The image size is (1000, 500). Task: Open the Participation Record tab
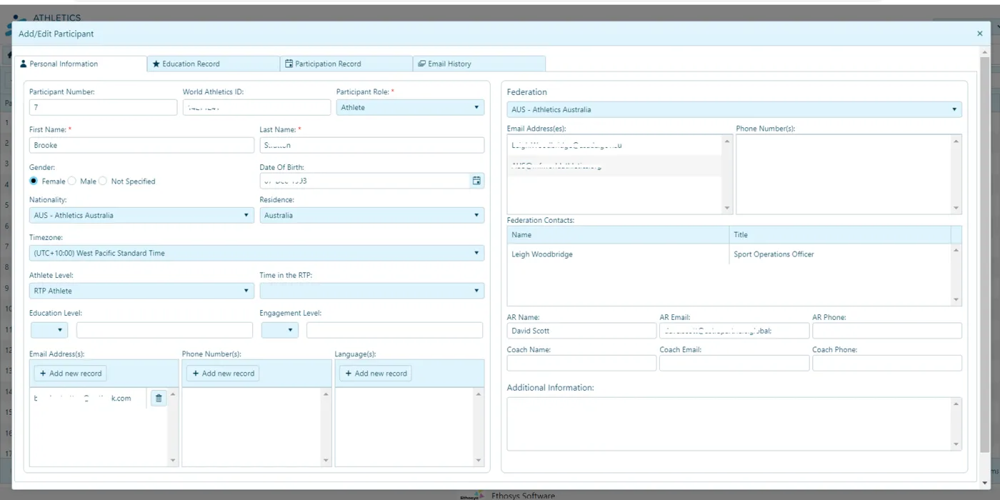(x=346, y=64)
